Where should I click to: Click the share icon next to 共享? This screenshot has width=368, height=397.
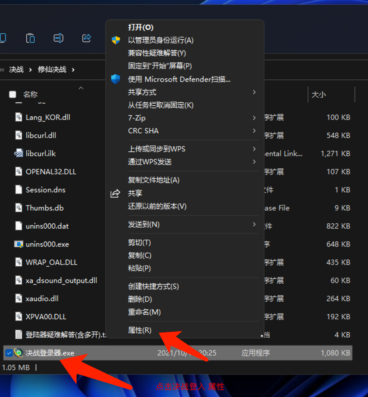pos(115,193)
